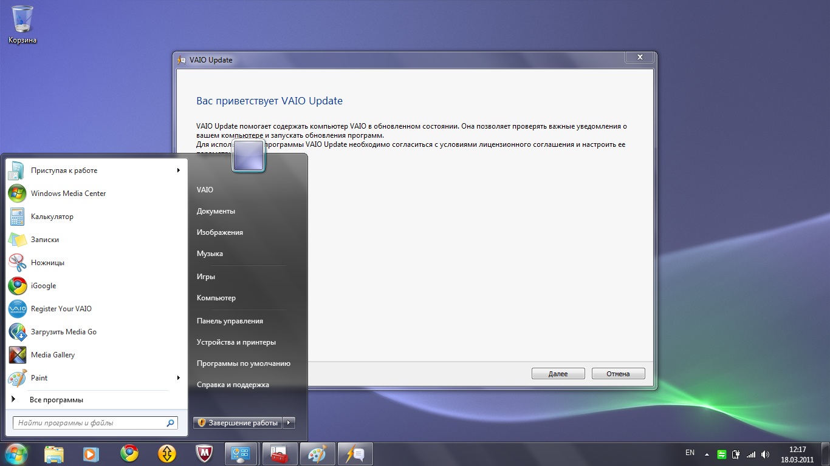This screenshot has width=830, height=466.
Task: Click the green tray icon
Action: 722,454
